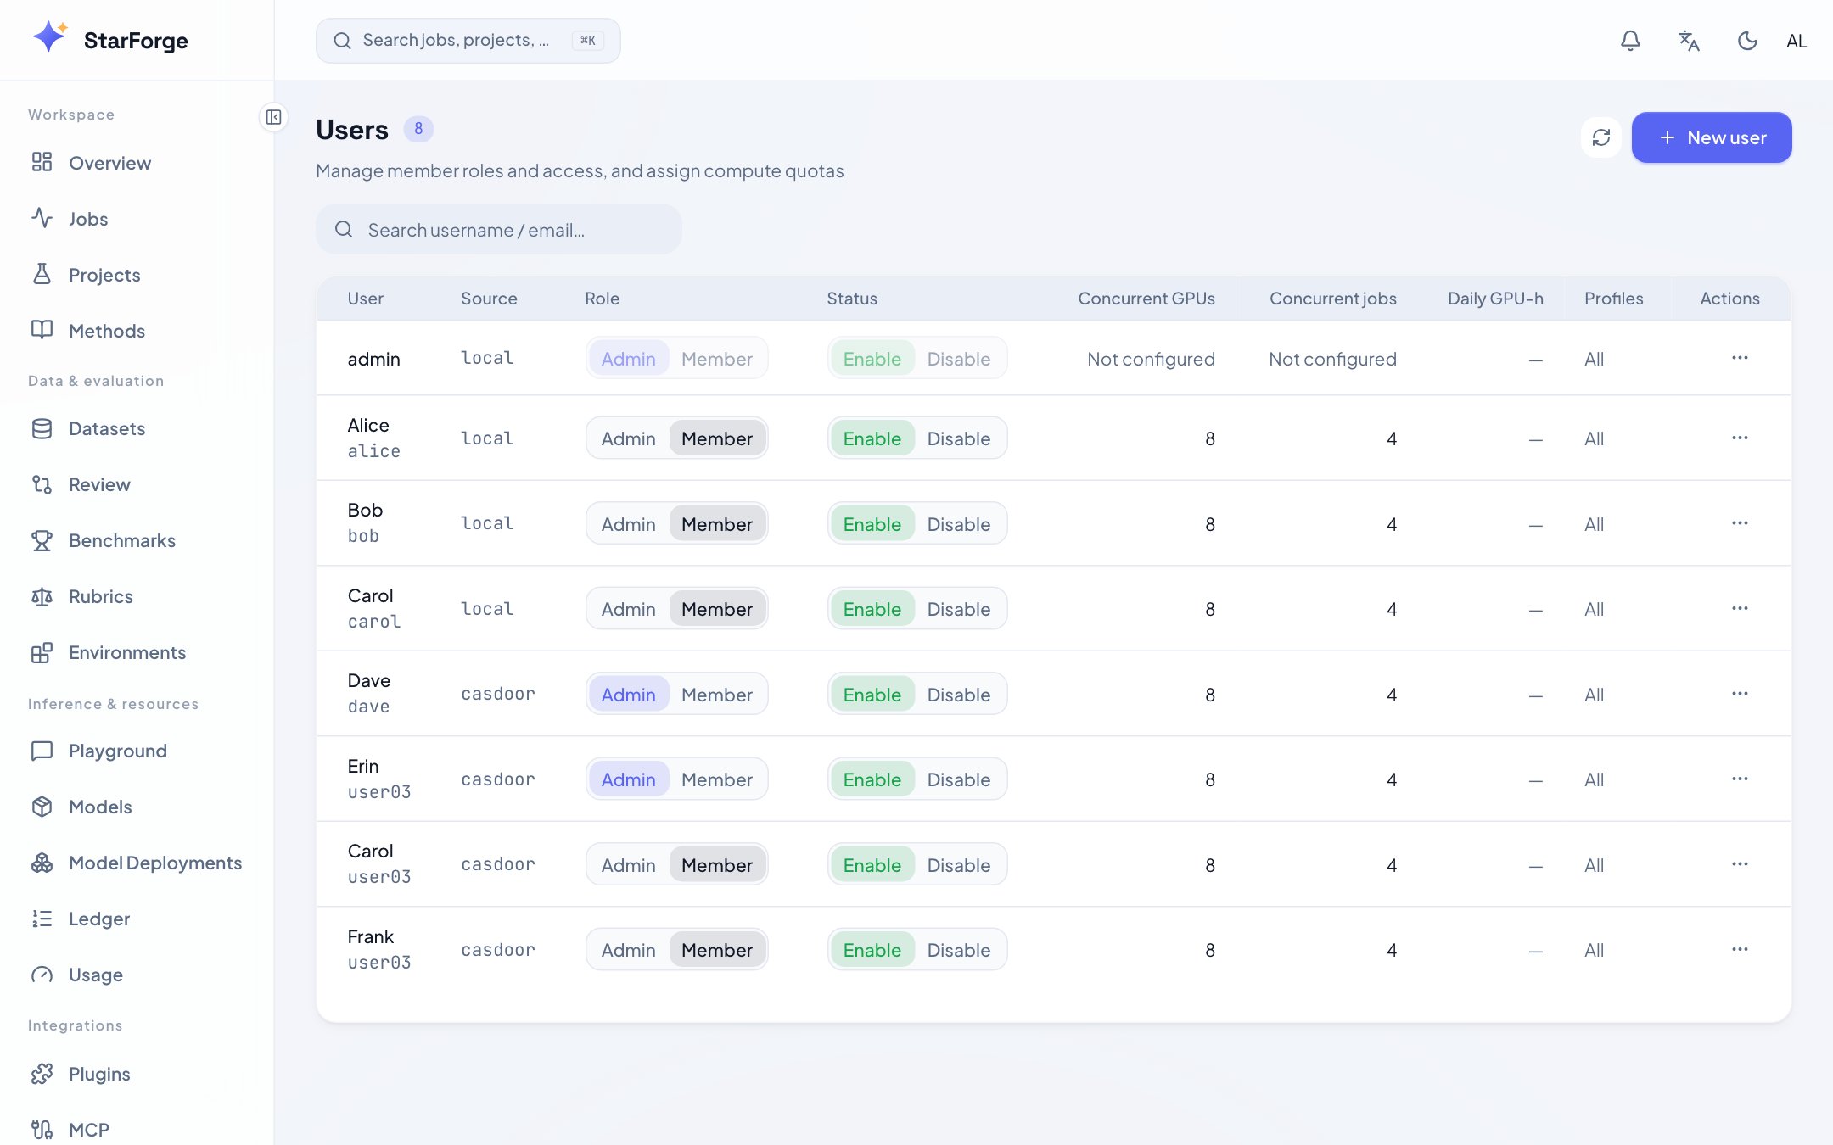
Task: Click the New user button
Action: tap(1712, 137)
